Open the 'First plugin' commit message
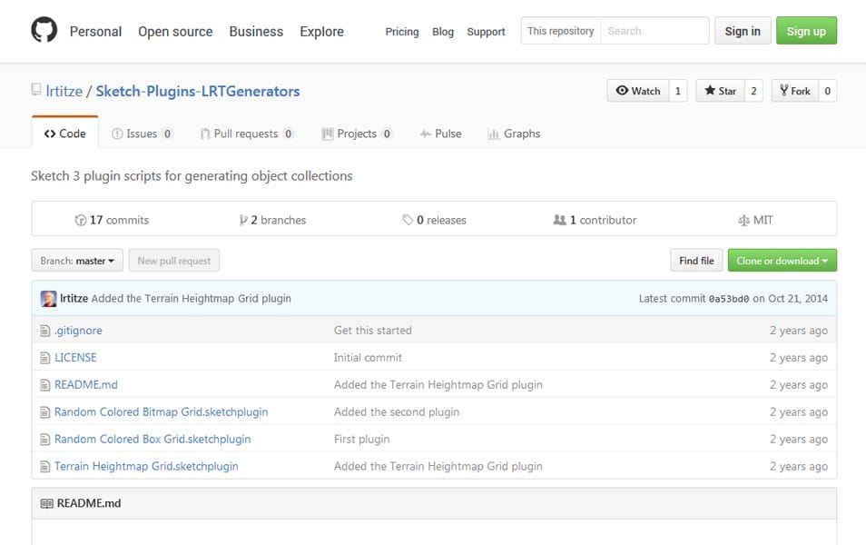866x545 pixels. pyautogui.click(x=362, y=439)
